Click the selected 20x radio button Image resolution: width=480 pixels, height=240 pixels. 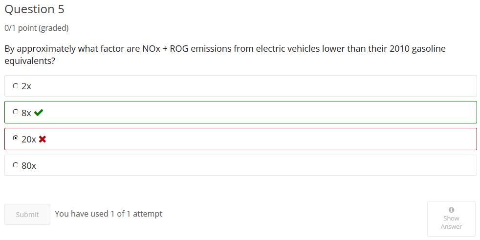click(15, 139)
